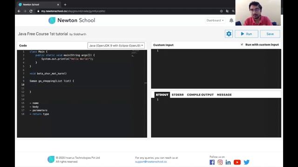This screenshot has height=167, width=298.
Task: Switch to the STDERR tab
Action: pos(177,95)
